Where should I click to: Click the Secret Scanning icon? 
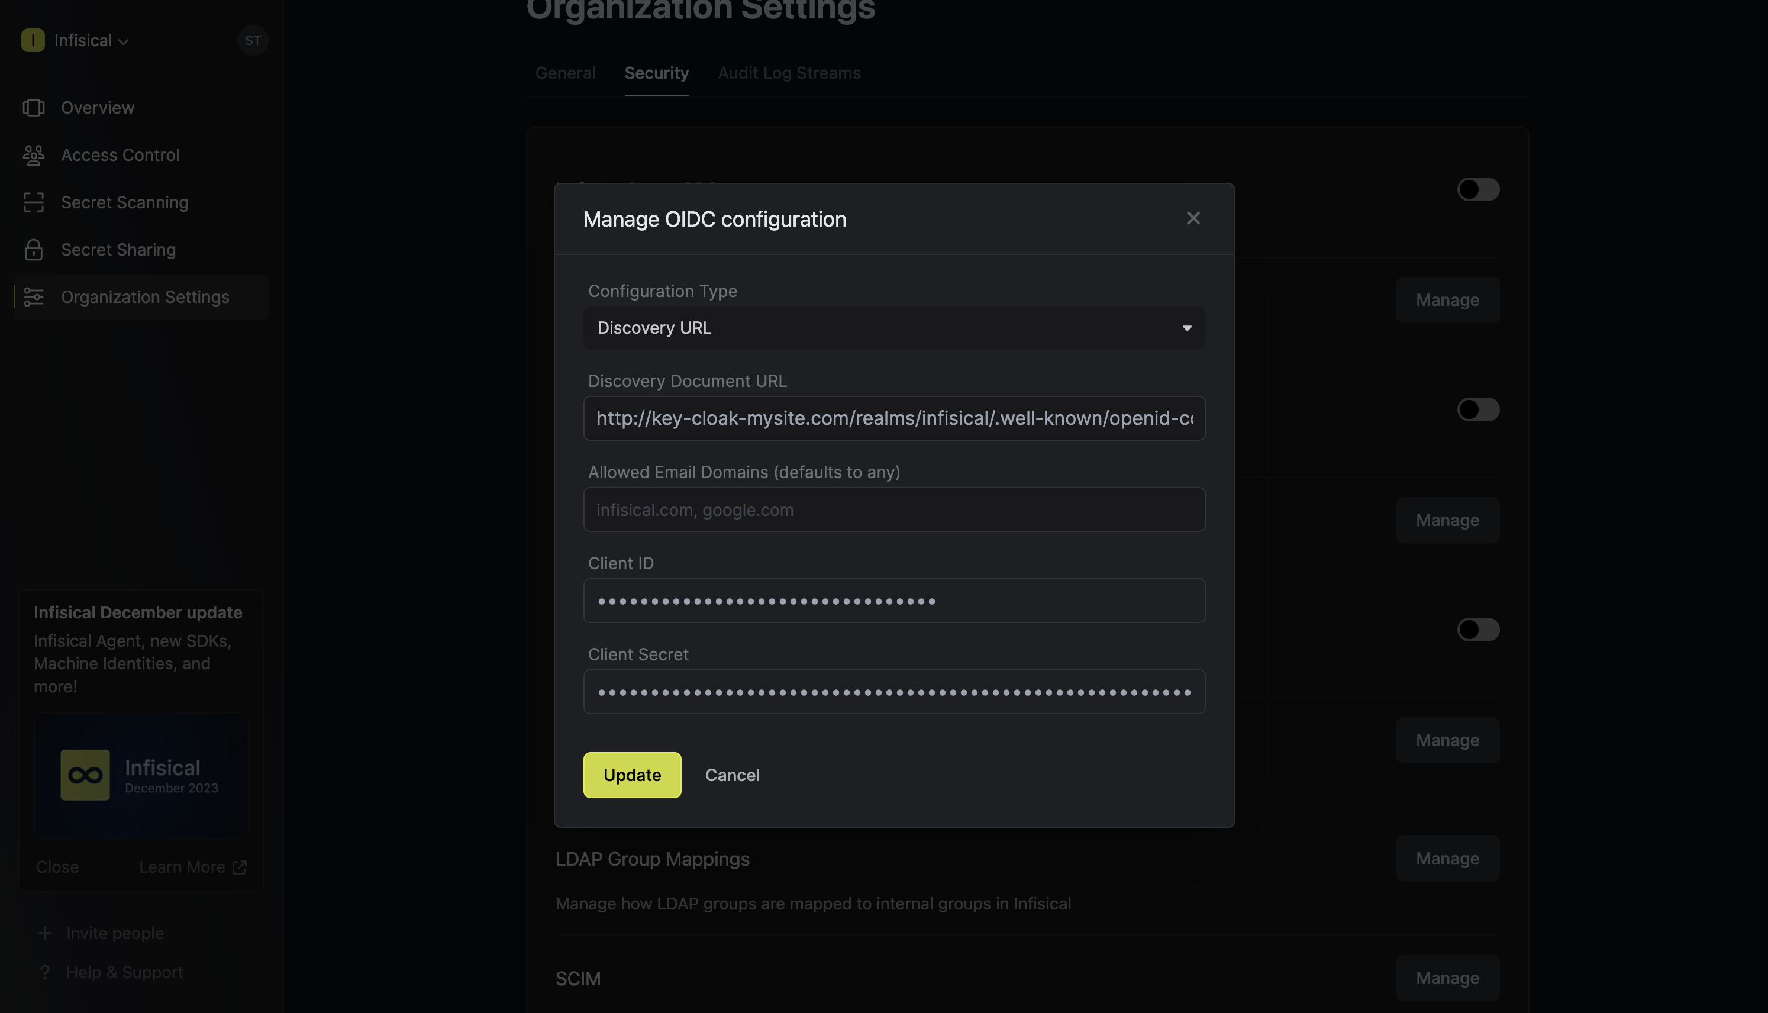click(x=33, y=202)
